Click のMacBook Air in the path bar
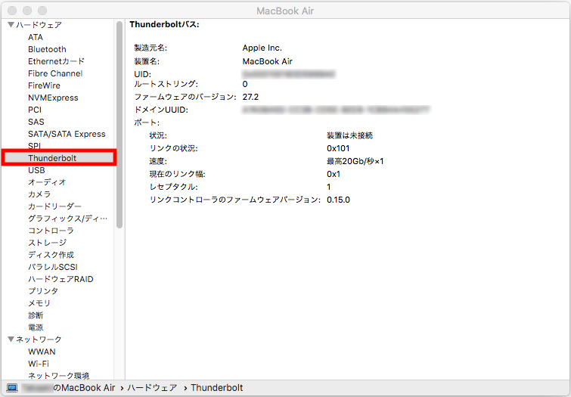Image resolution: width=571 pixels, height=397 pixels. tap(84, 388)
